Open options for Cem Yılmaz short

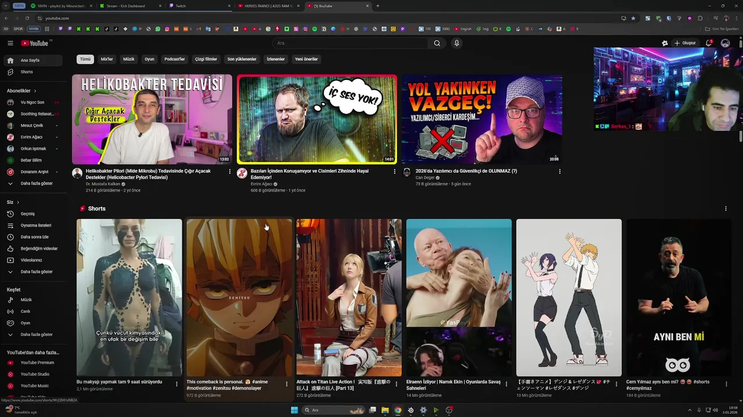726,383
